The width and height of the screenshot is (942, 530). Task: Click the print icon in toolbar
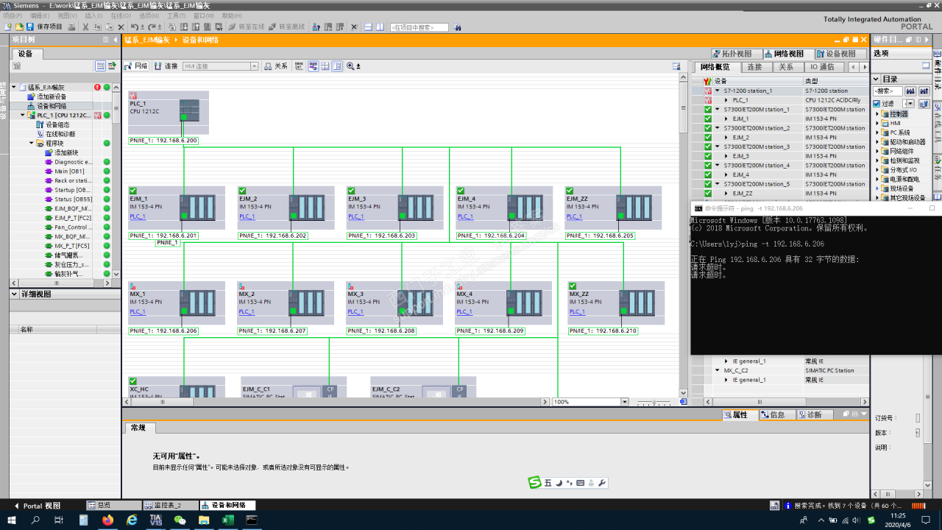pos(71,27)
